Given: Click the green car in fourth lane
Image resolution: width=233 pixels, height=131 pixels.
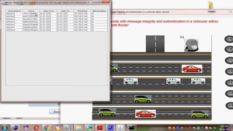Looking at the screenshot, I should click(143, 99).
